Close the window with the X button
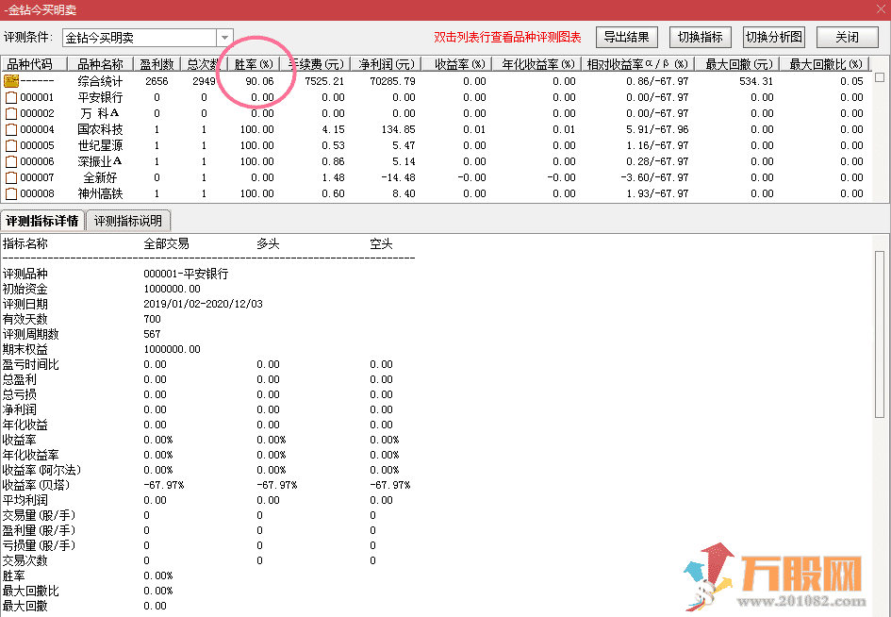The width and height of the screenshot is (891, 617). coord(881,9)
